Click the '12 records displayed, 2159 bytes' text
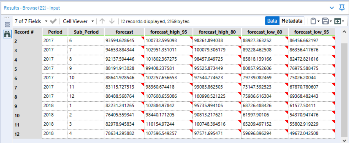Screen dimensions: 349x143 coord(155,21)
